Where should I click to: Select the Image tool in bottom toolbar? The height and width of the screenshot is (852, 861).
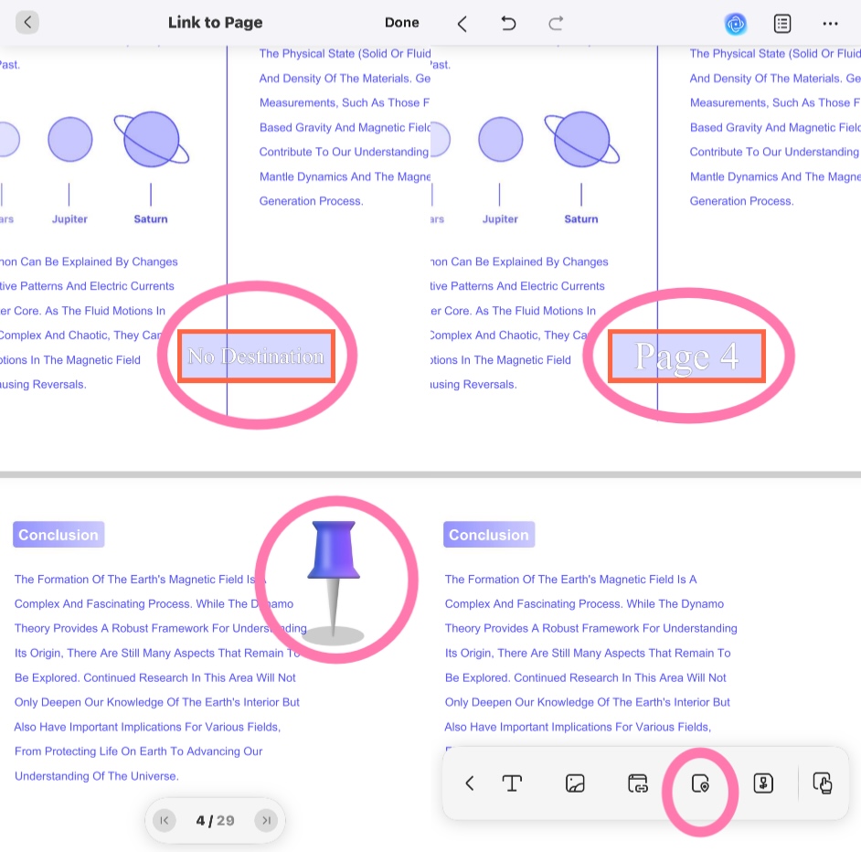click(x=575, y=783)
